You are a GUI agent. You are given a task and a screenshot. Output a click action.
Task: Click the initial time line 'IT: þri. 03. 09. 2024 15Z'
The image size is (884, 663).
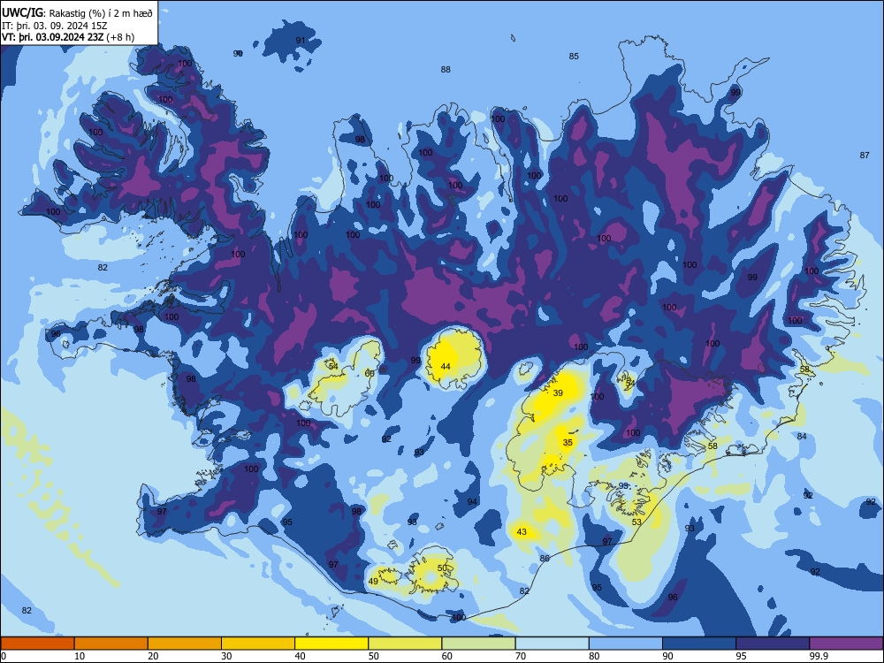coord(54,26)
